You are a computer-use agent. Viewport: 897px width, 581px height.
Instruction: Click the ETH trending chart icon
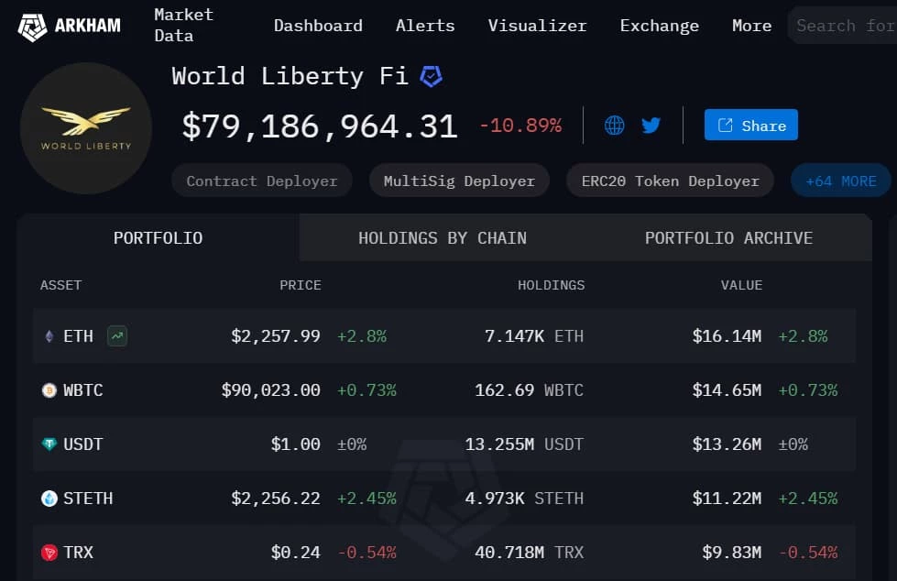(117, 336)
